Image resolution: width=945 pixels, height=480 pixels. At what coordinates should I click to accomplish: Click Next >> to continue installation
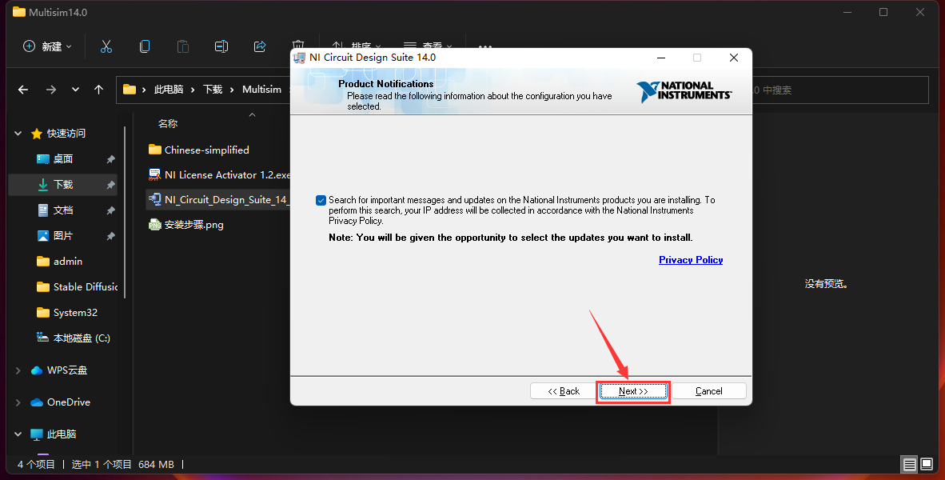coord(633,391)
